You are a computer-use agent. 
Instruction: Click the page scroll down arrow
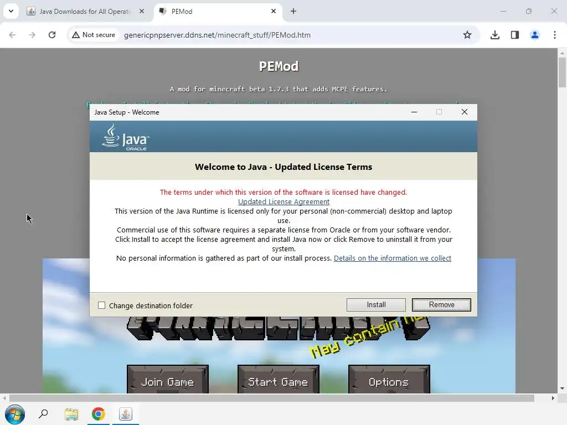[562, 388]
